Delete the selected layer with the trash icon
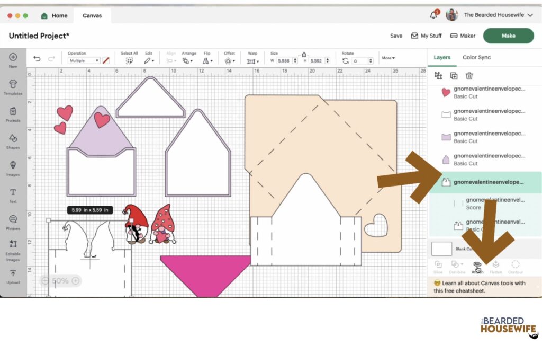The image size is (542, 345). coord(469,76)
